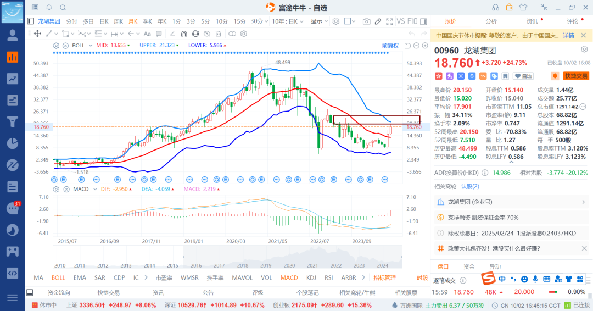Expand the 30分 interval dropdown
Viewport: 593px width, 311px height.
tap(259, 21)
